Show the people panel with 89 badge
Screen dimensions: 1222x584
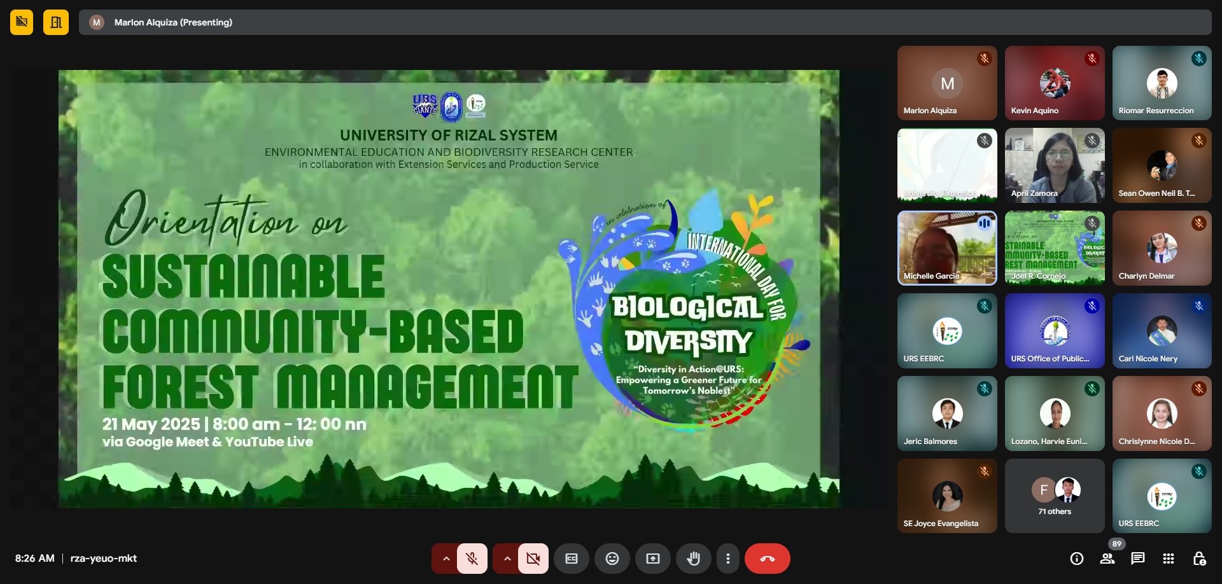coord(1107,559)
